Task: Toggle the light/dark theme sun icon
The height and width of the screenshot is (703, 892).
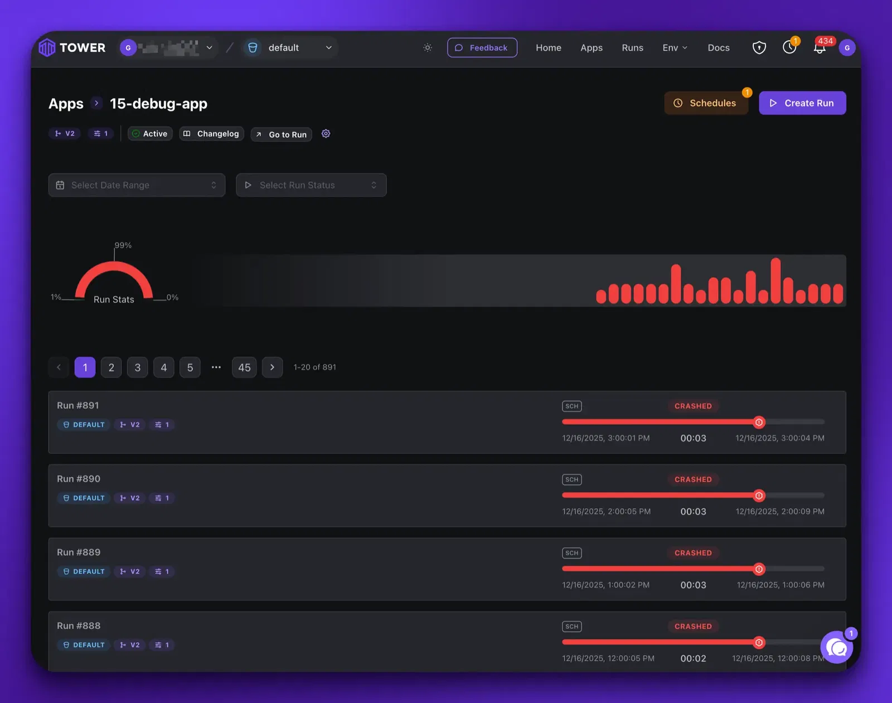Action: (x=428, y=48)
